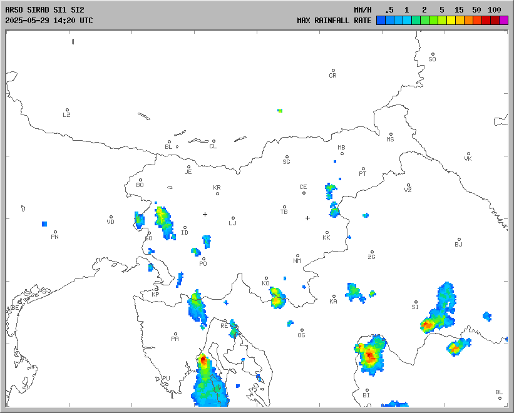Click the radar crosshair east of TB

click(x=307, y=218)
